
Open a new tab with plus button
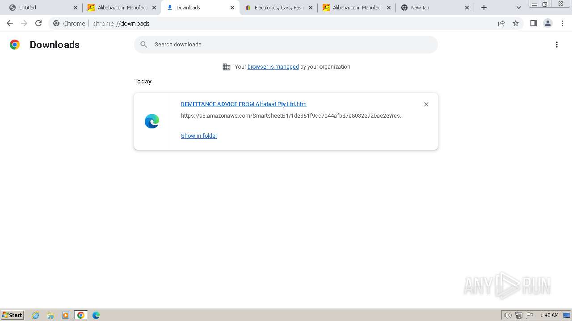click(484, 8)
